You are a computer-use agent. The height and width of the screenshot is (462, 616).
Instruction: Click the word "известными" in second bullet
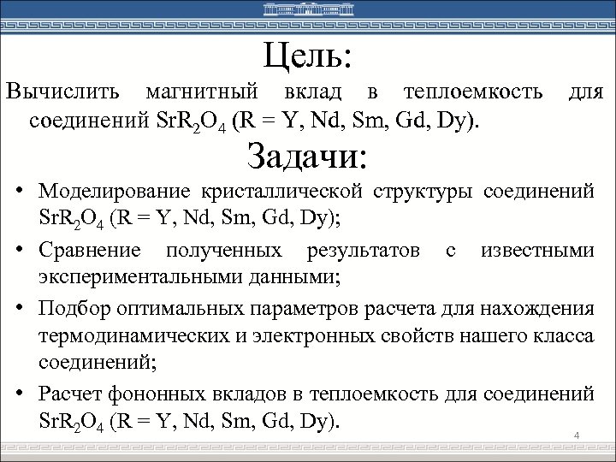coord(538,251)
